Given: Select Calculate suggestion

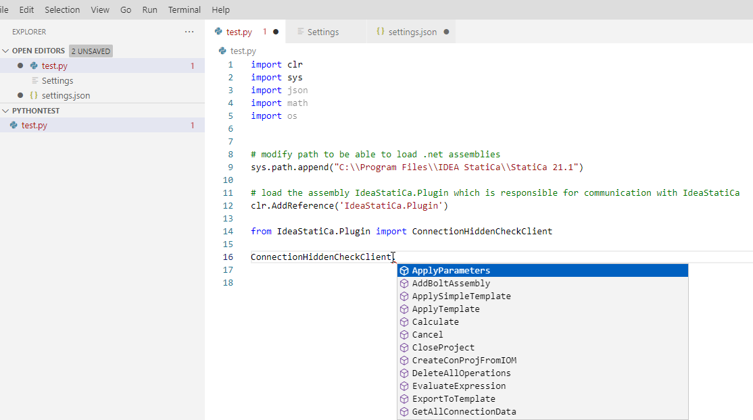Looking at the screenshot, I should point(543,322).
